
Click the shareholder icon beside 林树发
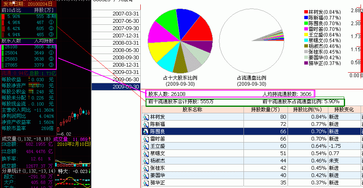pos(146,117)
